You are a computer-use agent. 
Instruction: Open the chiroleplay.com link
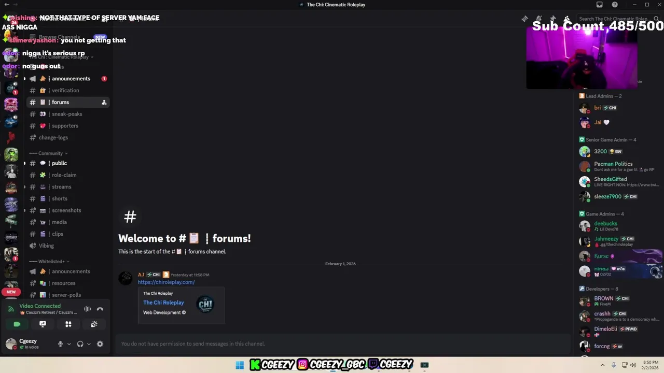click(x=166, y=282)
